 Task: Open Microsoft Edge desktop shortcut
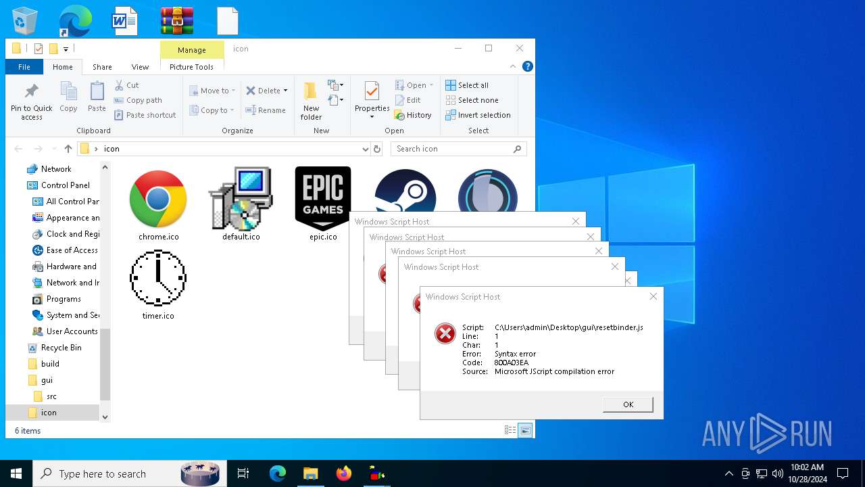(x=75, y=20)
